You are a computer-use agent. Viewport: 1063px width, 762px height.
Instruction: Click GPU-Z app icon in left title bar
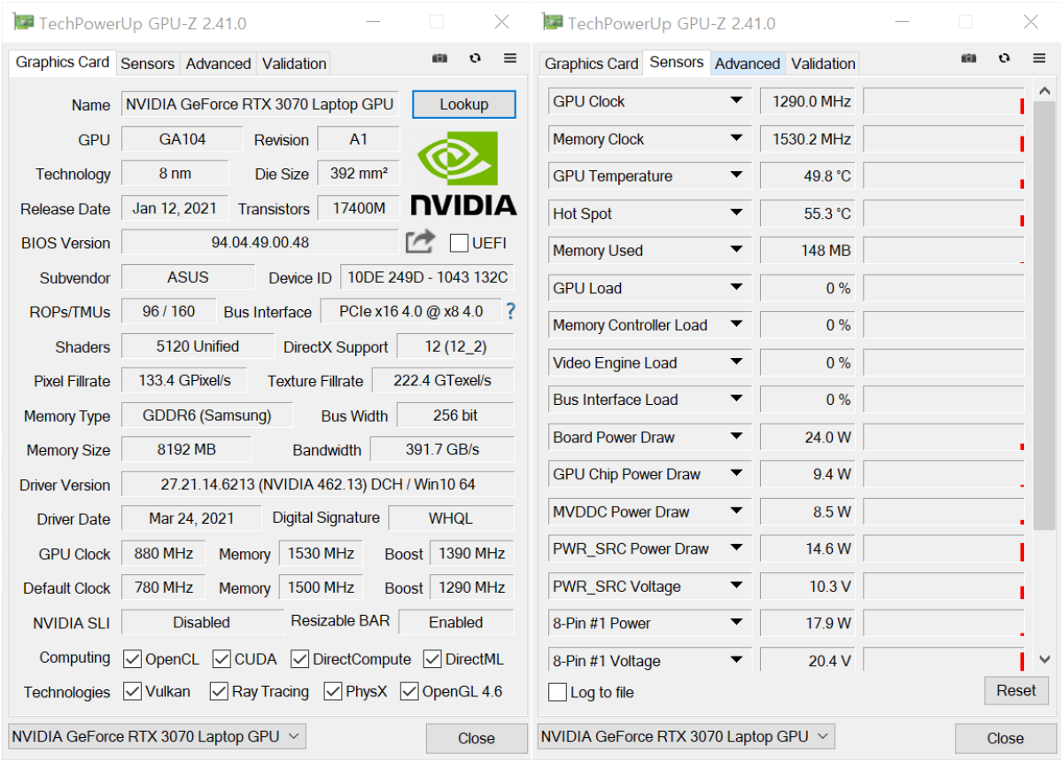coord(23,22)
